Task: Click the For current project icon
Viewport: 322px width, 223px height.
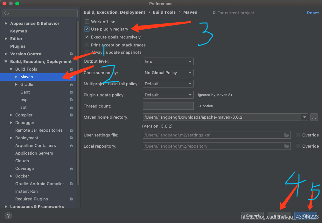Action: point(214,13)
